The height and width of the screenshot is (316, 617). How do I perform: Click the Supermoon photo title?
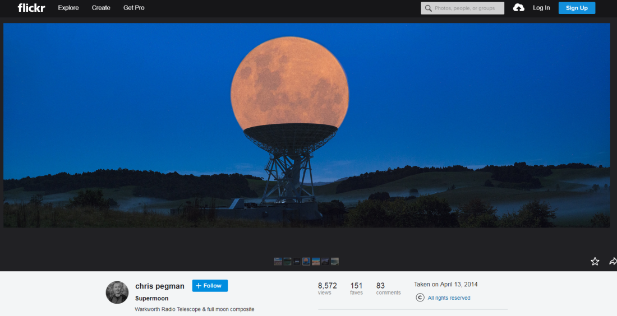pyautogui.click(x=152, y=298)
